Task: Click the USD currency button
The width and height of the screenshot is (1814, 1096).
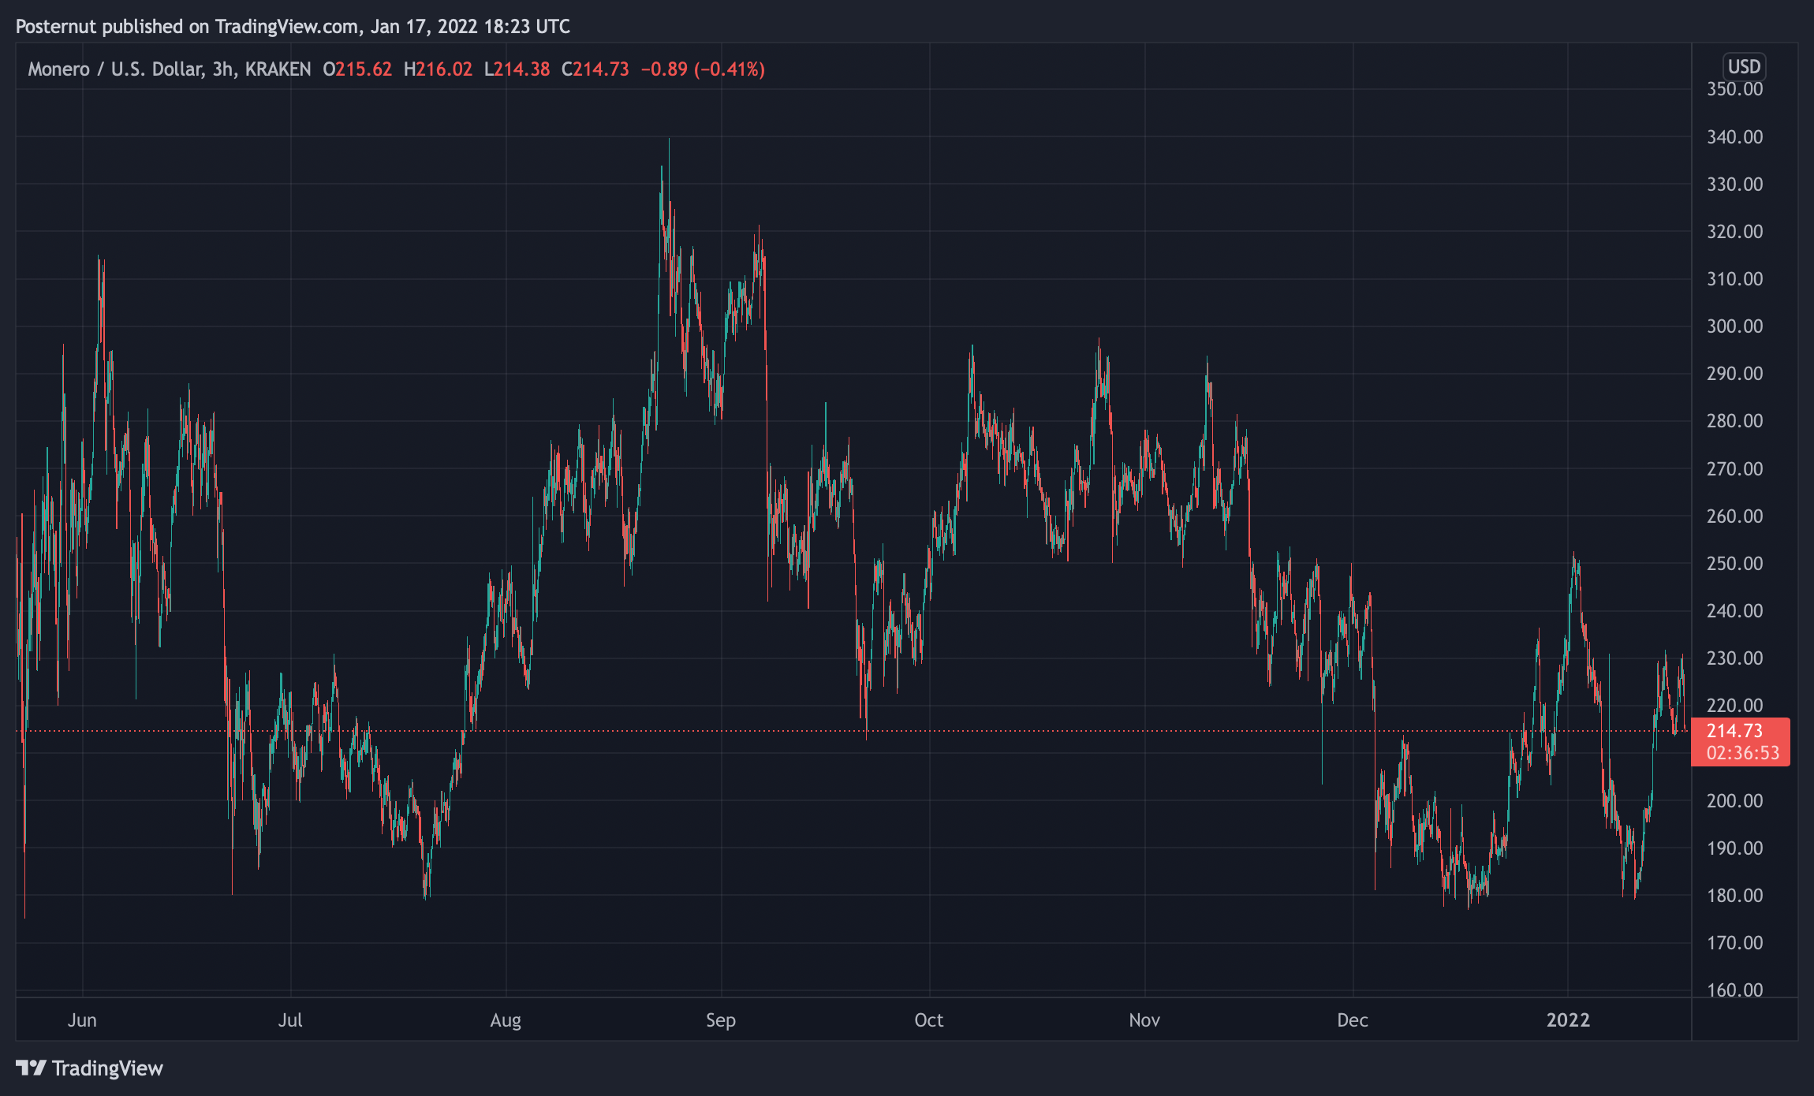Action: [x=1744, y=66]
